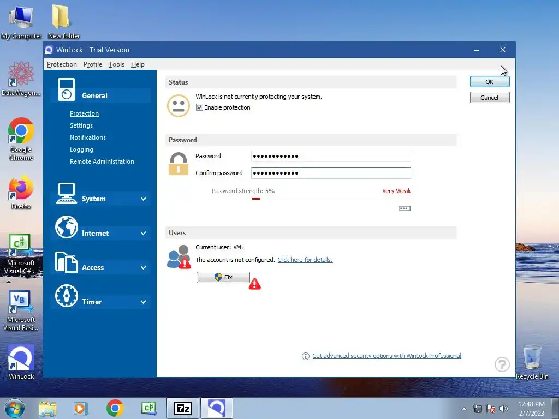Viewport: 559px width, 419px height.
Task: Select the Microsoft Visual Basic desktop shortcut
Action: click(21, 310)
